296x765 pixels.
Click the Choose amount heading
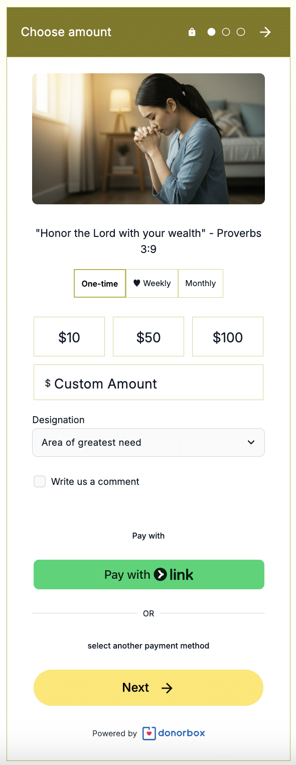(x=66, y=32)
